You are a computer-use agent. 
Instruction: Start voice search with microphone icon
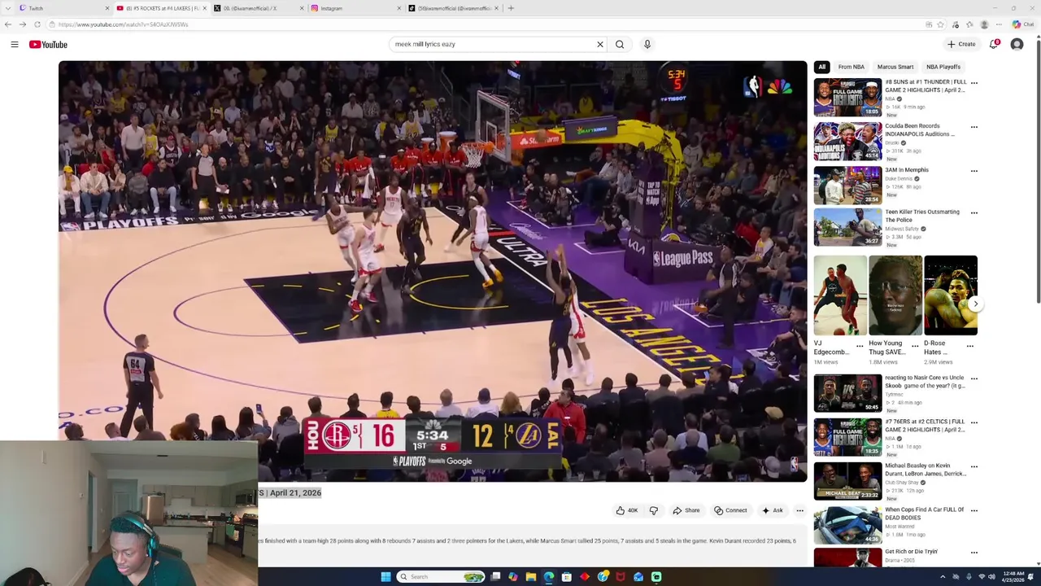[x=647, y=45]
